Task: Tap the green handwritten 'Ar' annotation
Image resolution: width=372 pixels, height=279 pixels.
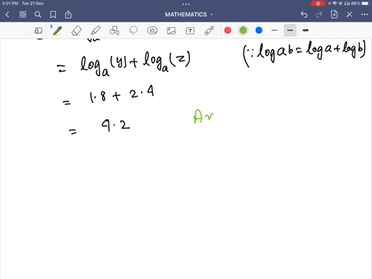Action: click(204, 117)
